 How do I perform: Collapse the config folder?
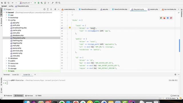tap(6, 20)
